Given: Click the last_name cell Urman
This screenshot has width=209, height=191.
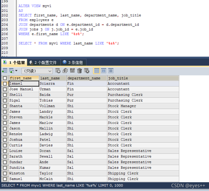Looking at the screenshot, I should pos(53,89).
